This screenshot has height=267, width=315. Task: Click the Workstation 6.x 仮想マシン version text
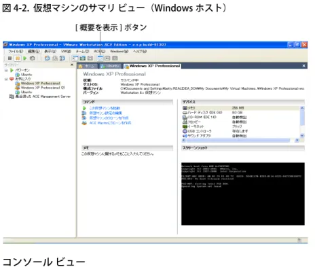(141, 92)
